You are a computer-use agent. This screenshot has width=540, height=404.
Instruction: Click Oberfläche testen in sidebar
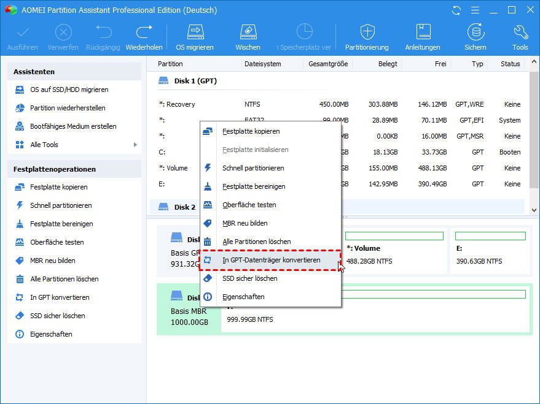point(74,242)
